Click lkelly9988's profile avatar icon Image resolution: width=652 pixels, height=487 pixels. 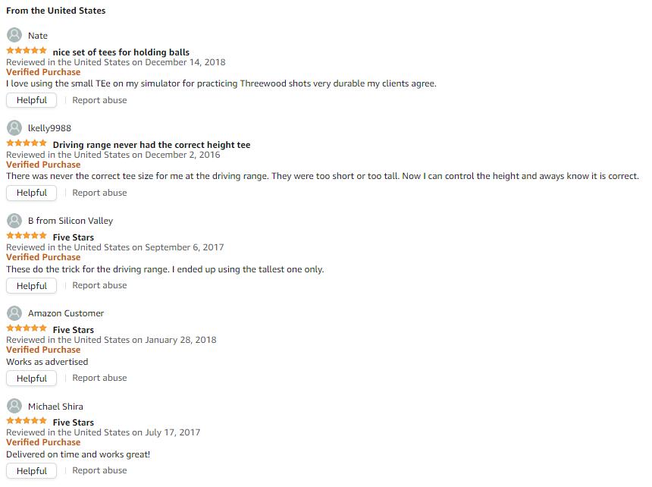tap(14, 127)
